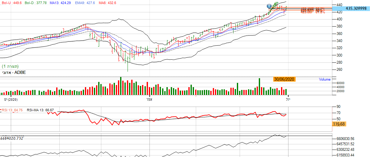Click the Fibonacci retracement level labels
This screenshot has width=370, height=157.
click(x=313, y=11)
